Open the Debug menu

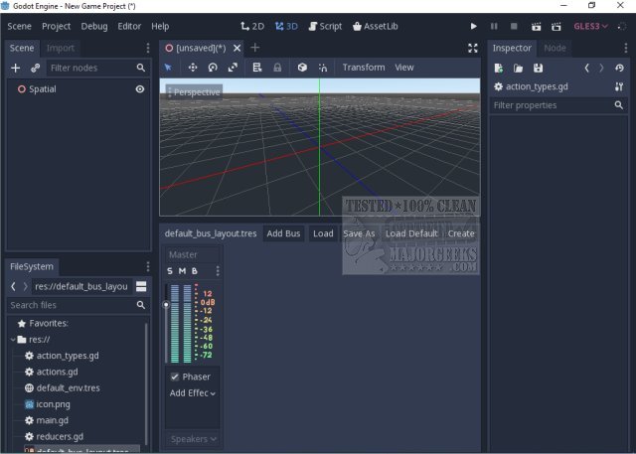point(94,26)
